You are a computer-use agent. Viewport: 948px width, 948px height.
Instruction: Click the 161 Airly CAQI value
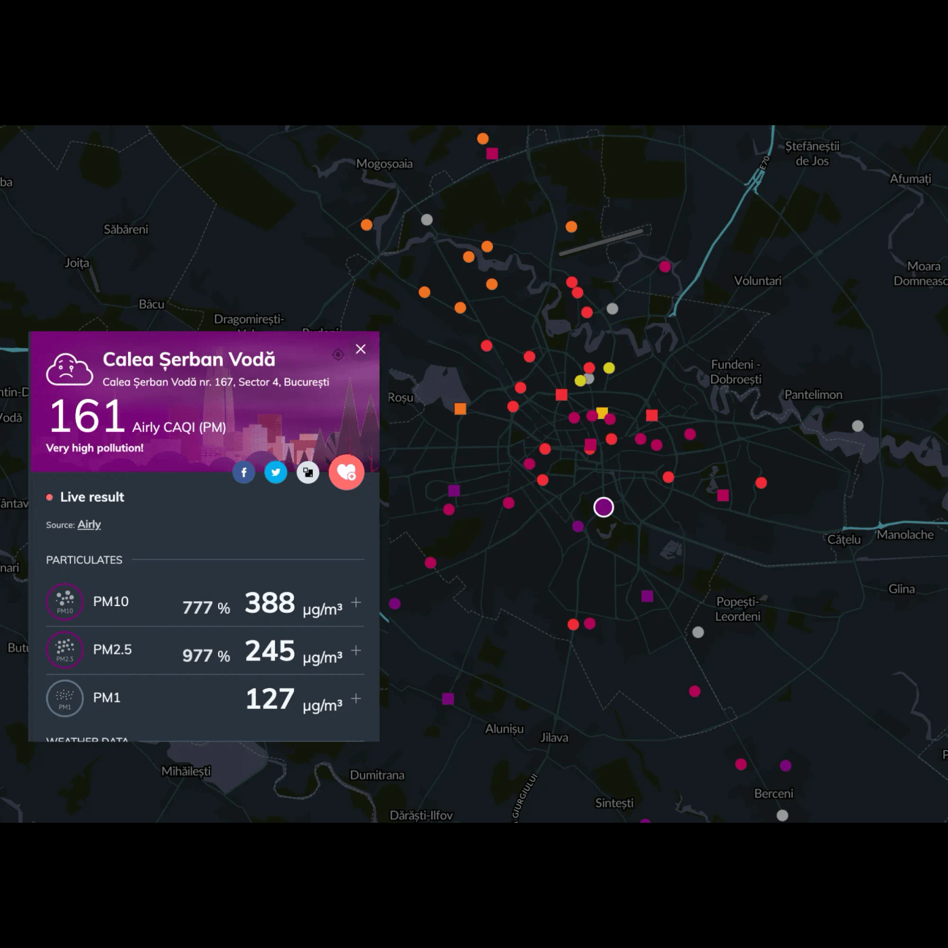click(87, 416)
